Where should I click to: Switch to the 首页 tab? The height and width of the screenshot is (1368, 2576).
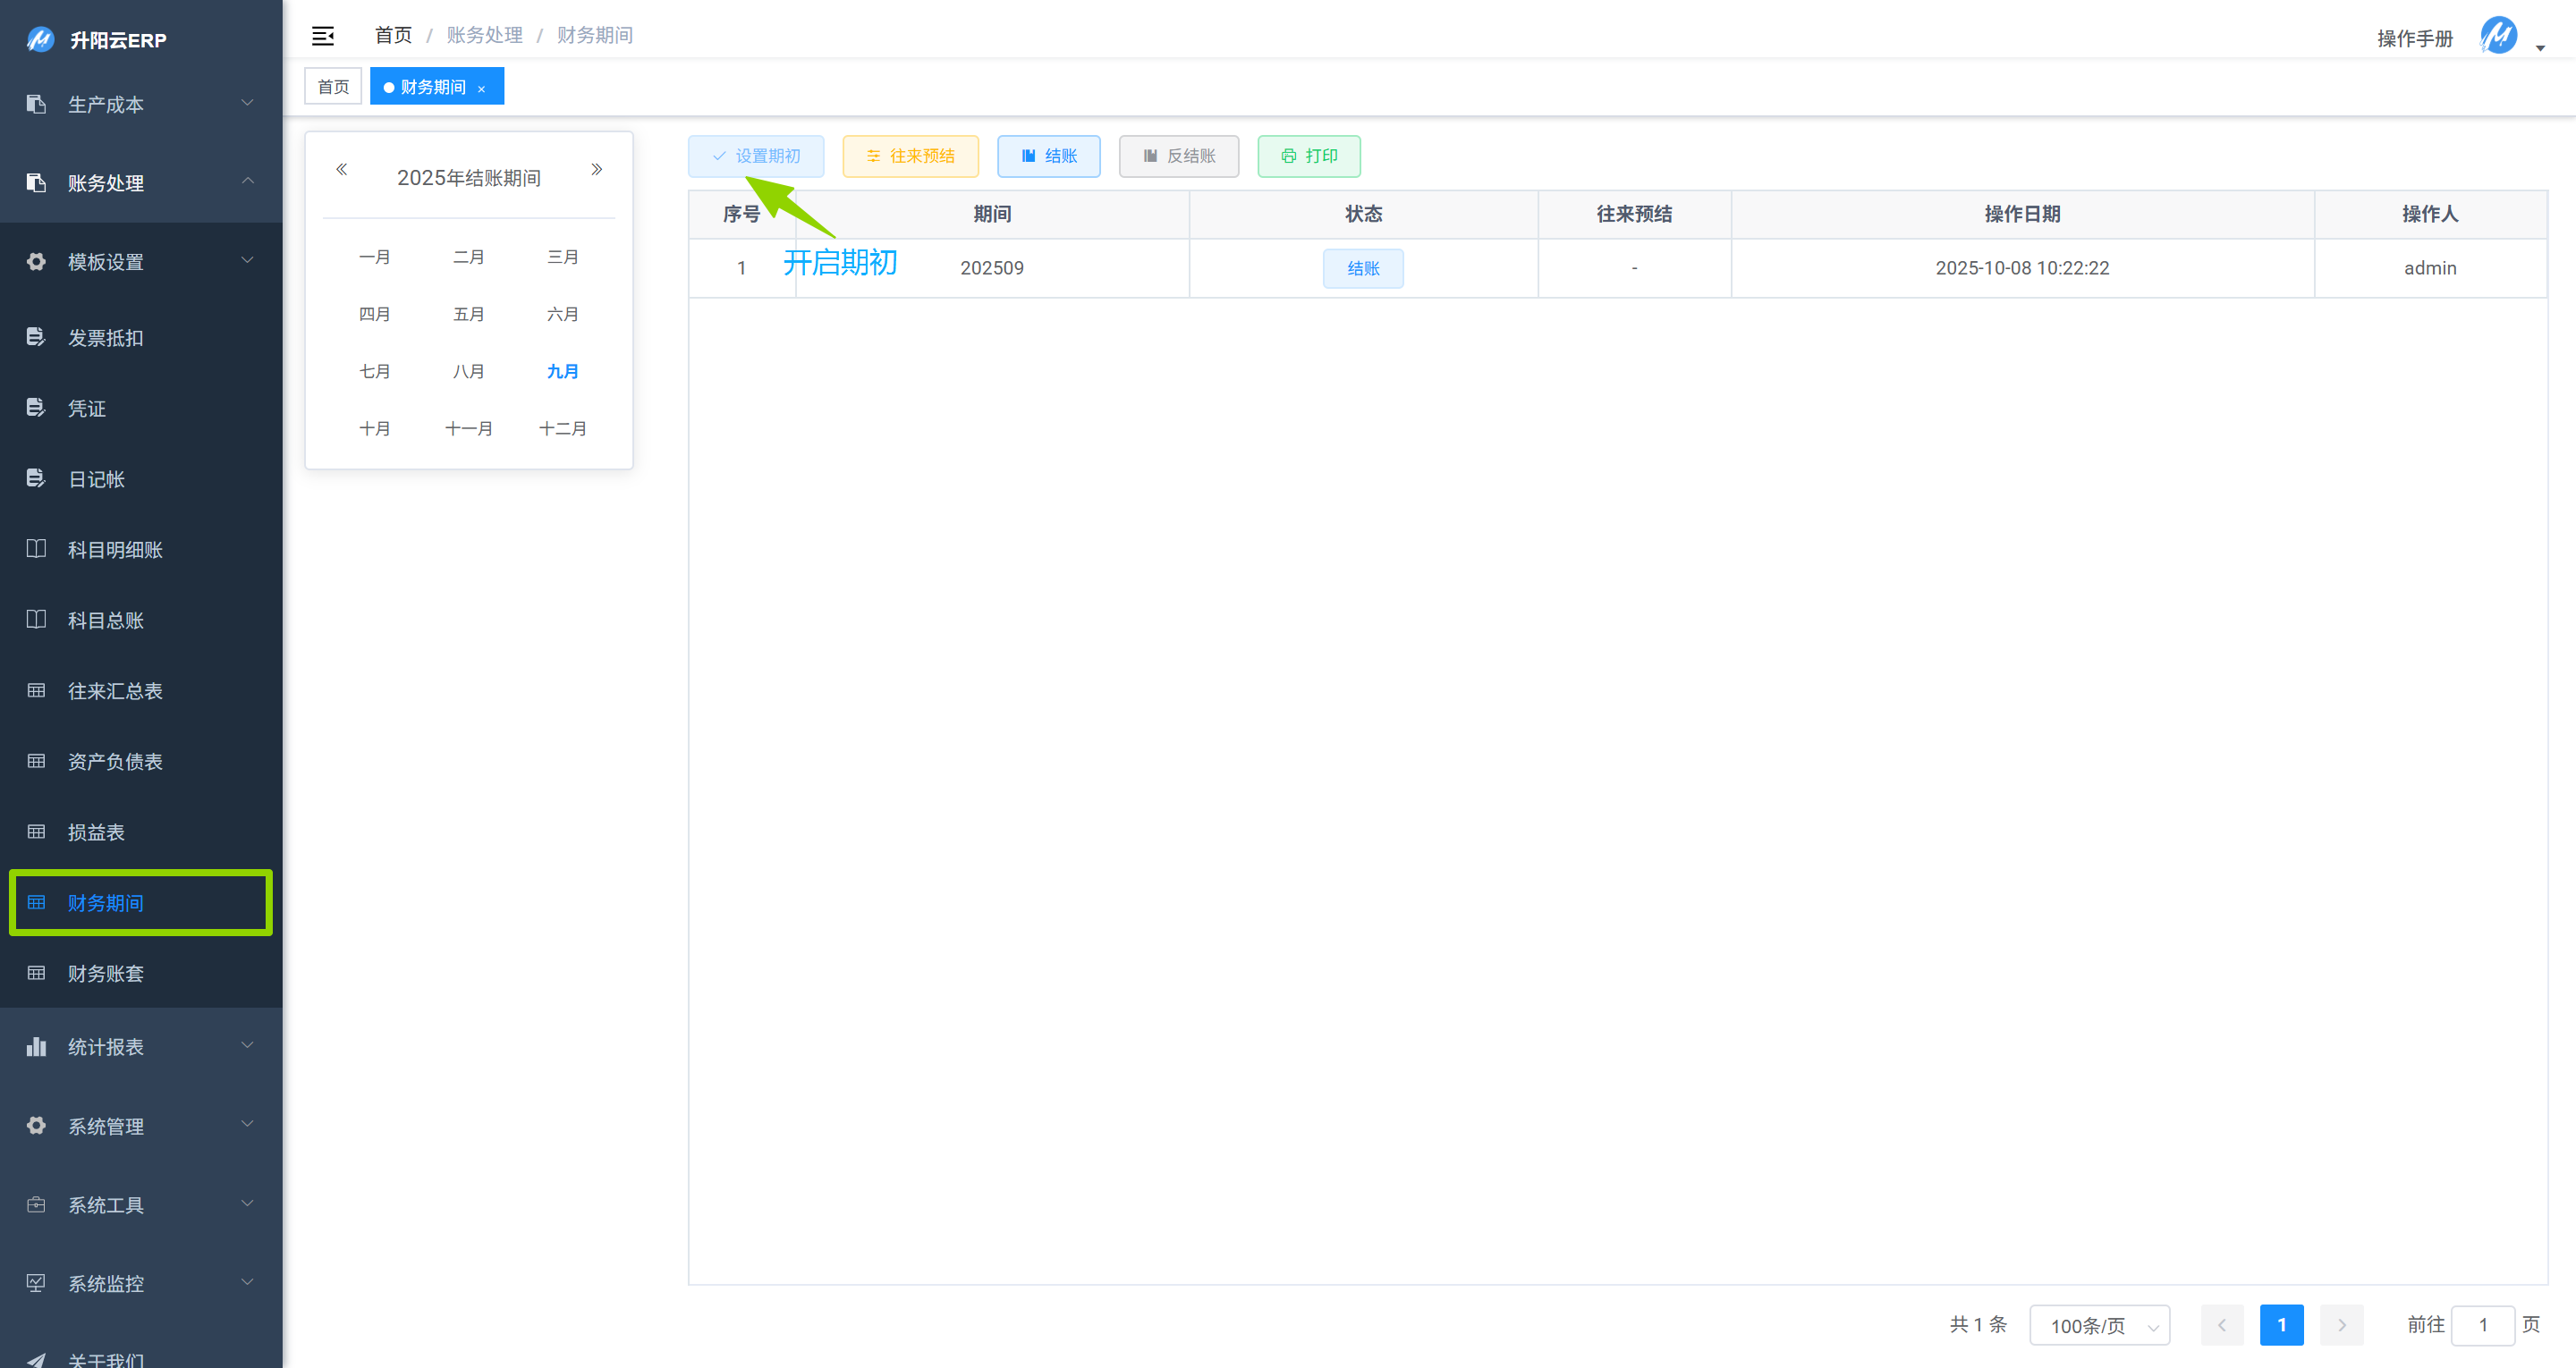coord(333,87)
